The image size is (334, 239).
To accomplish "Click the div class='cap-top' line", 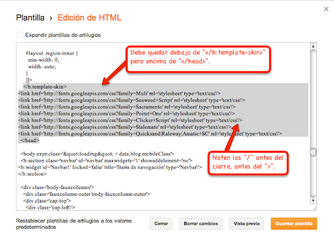I will pos(47,201).
